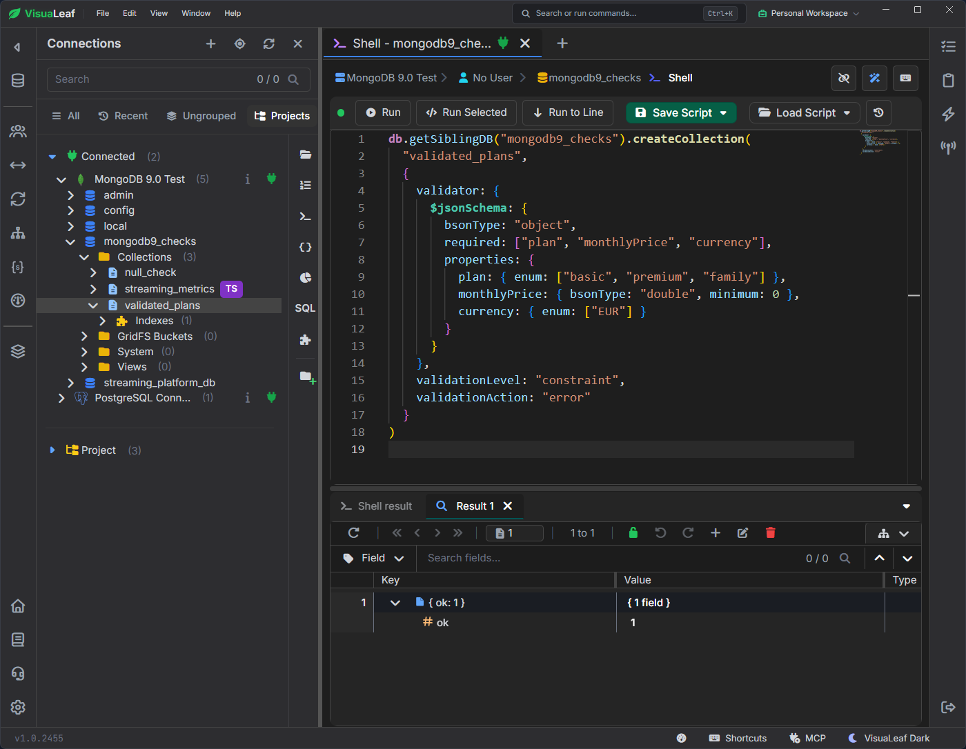Click the Search or run commands box
Viewport: 966px width, 749px height.
(629, 13)
